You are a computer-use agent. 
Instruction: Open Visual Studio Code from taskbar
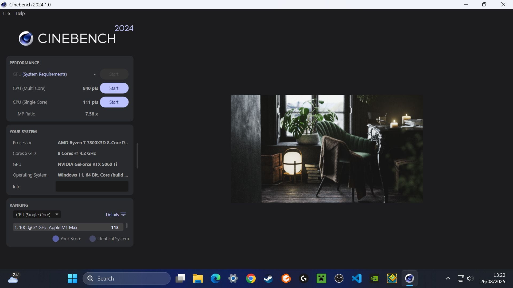356,278
